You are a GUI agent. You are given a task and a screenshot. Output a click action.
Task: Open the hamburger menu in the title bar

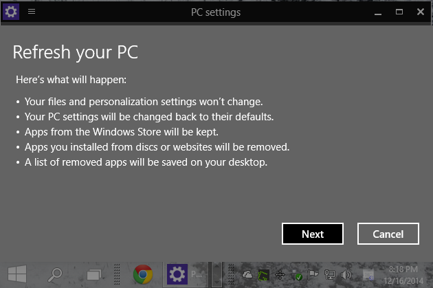32,11
